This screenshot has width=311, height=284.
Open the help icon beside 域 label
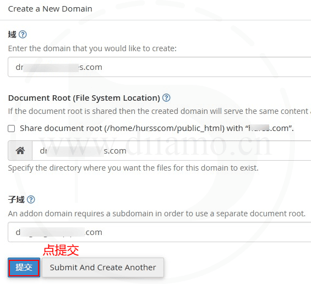tap(23, 35)
